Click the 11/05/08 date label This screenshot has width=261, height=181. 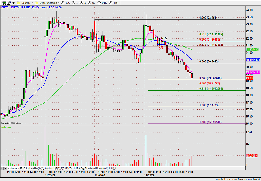(x=149, y=175)
